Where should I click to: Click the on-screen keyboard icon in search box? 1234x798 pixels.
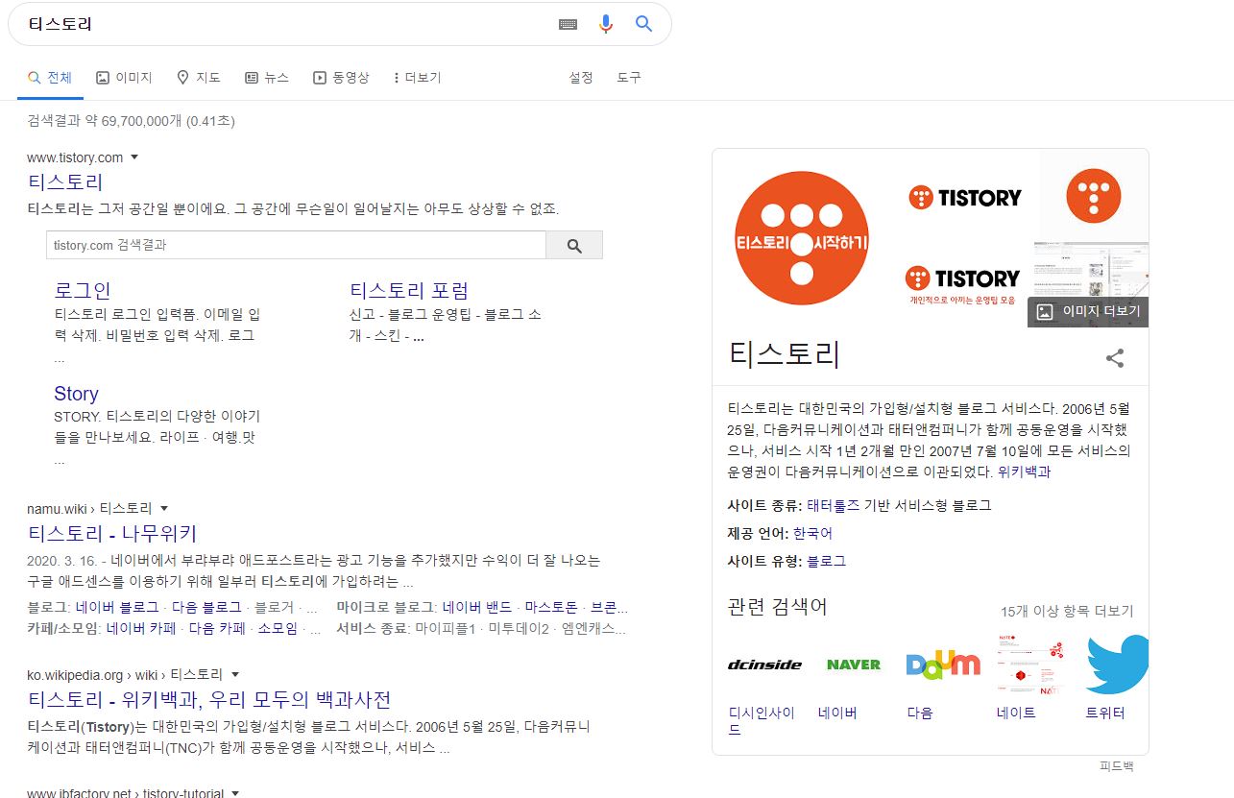point(568,24)
